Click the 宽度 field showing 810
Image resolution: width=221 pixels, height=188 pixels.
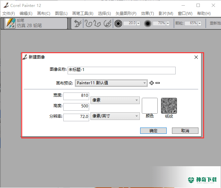click(x=76, y=96)
